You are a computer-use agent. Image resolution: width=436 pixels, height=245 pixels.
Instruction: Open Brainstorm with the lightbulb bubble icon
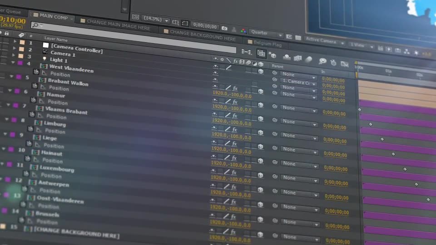(x=322, y=61)
